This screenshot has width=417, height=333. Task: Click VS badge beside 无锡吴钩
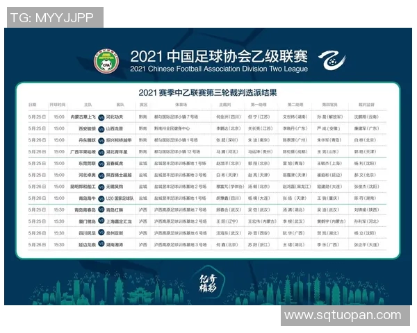tap(101, 187)
